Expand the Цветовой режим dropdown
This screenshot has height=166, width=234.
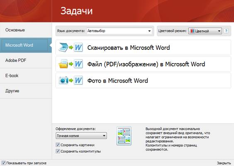(205, 31)
